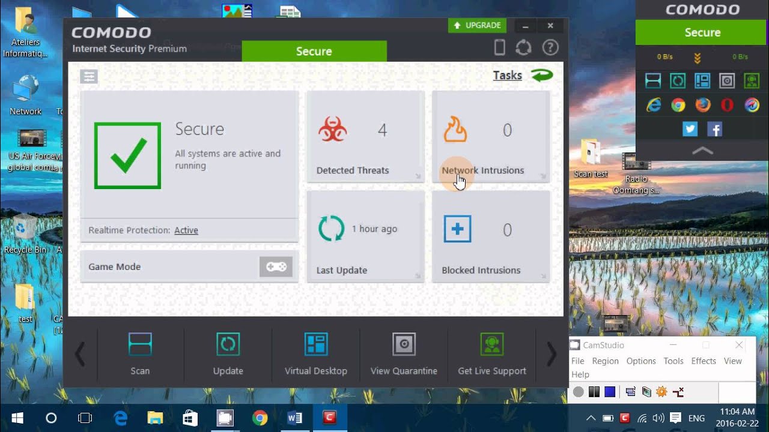This screenshot has width=769, height=432.
Task: Open the Detected Threats tile
Action: 365,136
